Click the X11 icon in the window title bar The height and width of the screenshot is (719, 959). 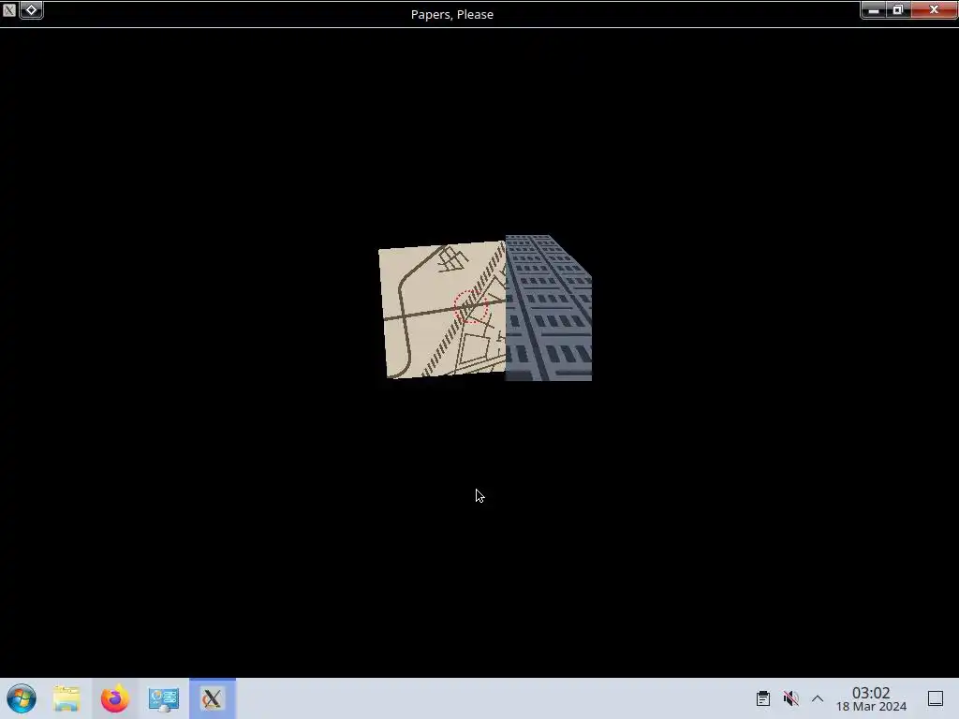tap(8, 9)
